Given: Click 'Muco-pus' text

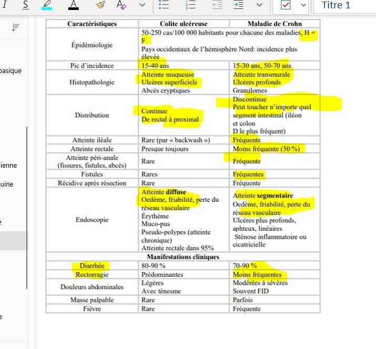Looking at the screenshot, I should [x=155, y=224].
